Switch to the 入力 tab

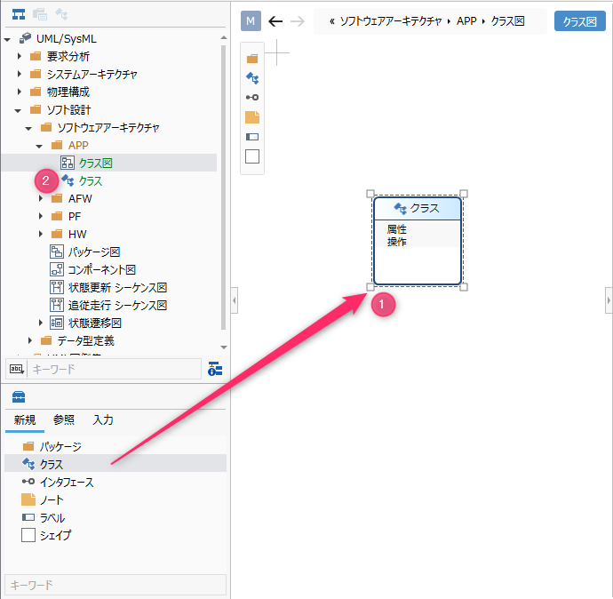coord(103,420)
